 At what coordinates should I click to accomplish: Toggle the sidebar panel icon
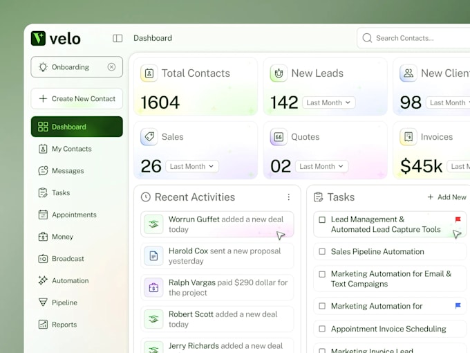[x=117, y=38]
